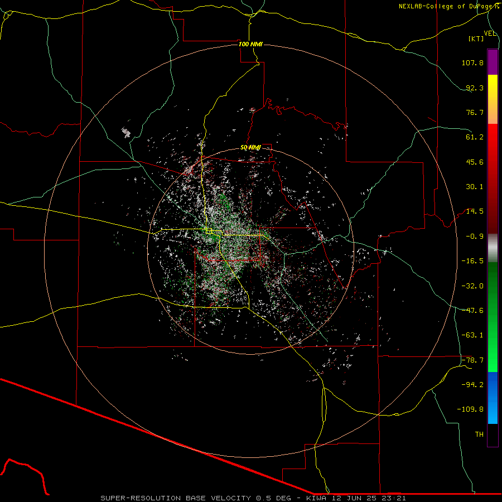502x502 pixels.
Task: Click the blue segment of the velocity color bar
Action: click(493, 398)
